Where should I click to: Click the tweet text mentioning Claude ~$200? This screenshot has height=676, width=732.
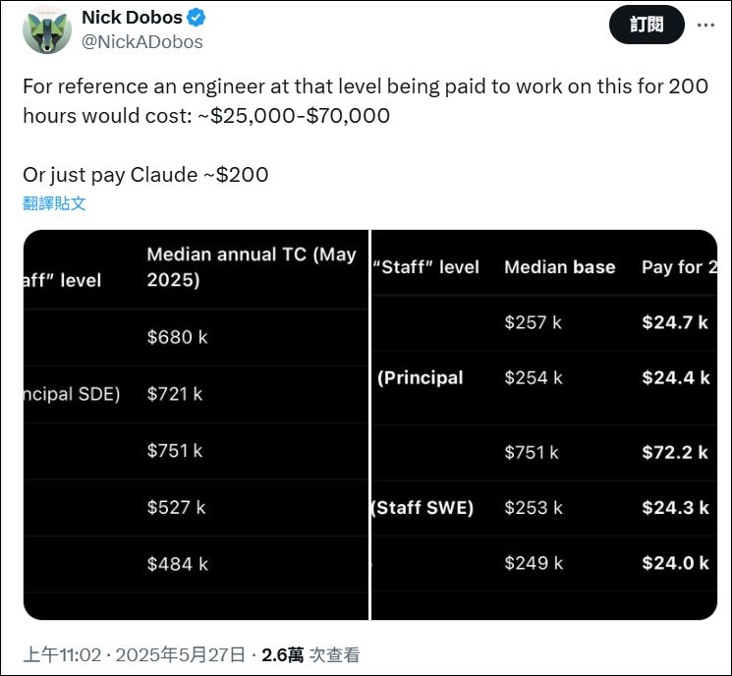click(x=145, y=175)
